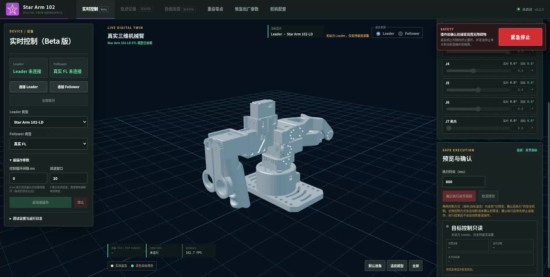Click the 默认视角 view button

coord(375,266)
